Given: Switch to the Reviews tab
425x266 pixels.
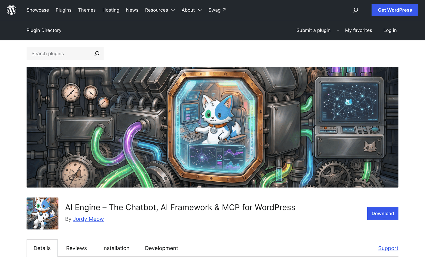Looking at the screenshot, I should point(76,248).
